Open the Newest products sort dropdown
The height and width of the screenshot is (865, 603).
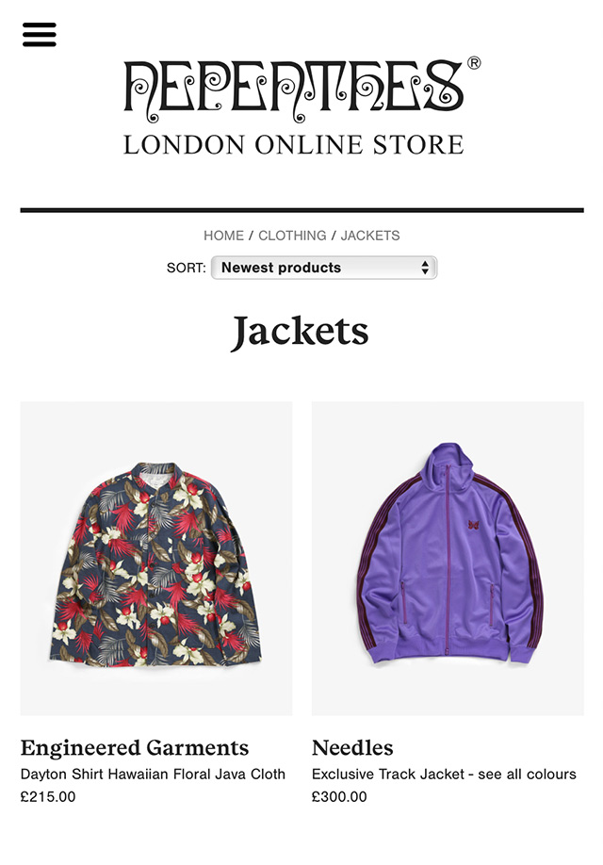[324, 268]
